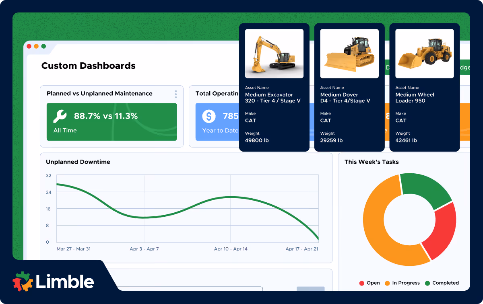The width and height of the screenshot is (483, 304).
Task: Click the Apr 3 - Apr 7 axis label
Action: coord(144,249)
